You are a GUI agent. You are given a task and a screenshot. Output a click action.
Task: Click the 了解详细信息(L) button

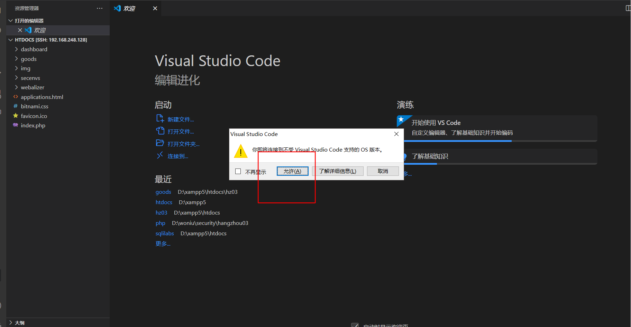click(x=338, y=171)
